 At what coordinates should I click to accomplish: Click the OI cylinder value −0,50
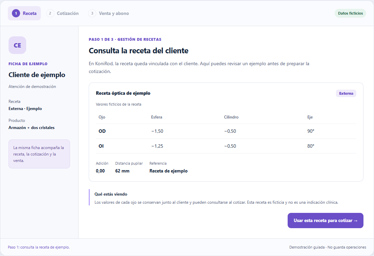(x=230, y=146)
